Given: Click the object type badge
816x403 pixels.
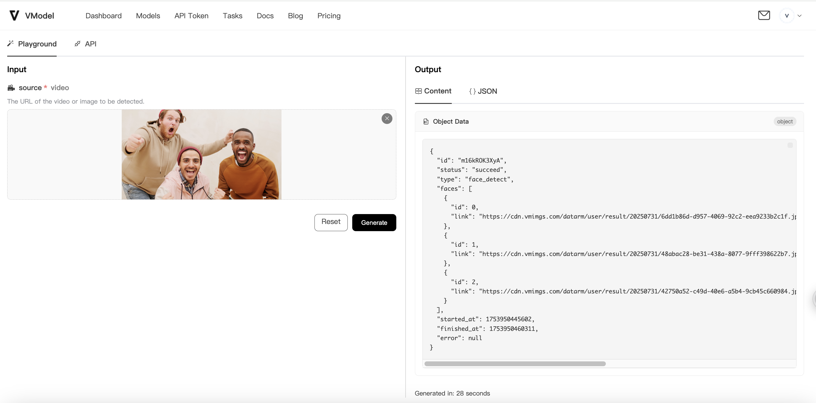Looking at the screenshot, I should click(785, 122).
